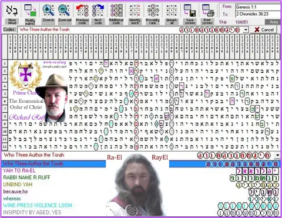Cancel the current code search

(264, 30)
